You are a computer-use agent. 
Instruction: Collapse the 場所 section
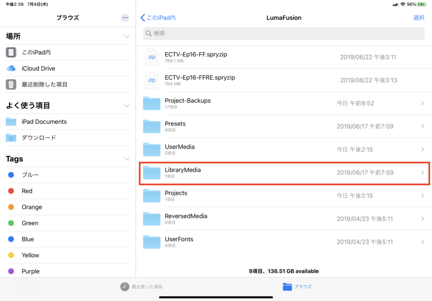coord(127,36)
